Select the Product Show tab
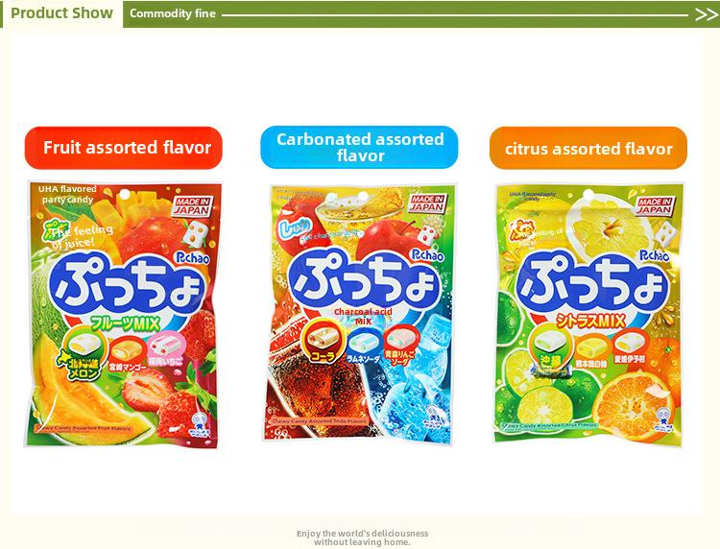720x549 pixels. tap(62, 13)
